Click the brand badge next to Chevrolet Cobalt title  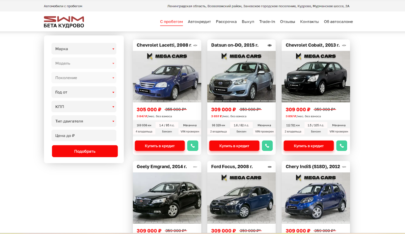click(344, 45)
